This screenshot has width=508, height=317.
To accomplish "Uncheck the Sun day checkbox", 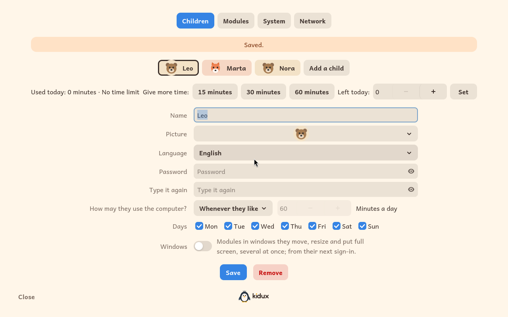I will 362,226.
